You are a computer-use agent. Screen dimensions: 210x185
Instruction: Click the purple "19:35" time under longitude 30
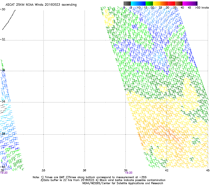pos(4,173)
